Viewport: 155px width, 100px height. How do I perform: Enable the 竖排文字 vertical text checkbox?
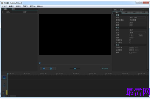pos(130,40)
